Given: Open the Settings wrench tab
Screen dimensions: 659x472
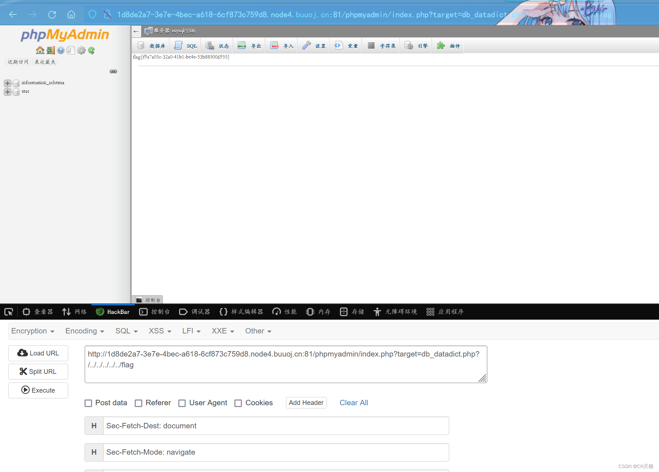Looking at the screenshot, I should 314,46.
